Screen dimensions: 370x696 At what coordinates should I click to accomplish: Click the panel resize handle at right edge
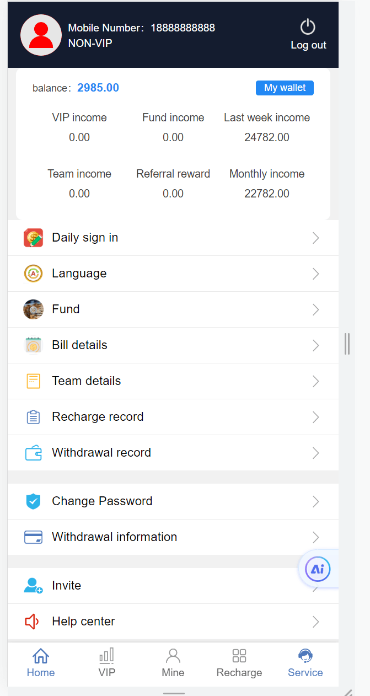[347, 344]
